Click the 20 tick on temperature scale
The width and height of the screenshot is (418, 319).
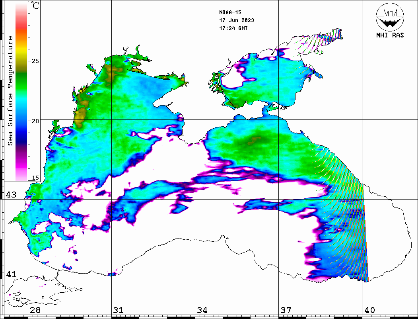click(x=35, y=121)
